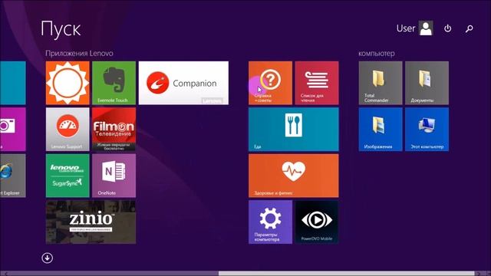The height and width of the screenshot is (276, 491).
Task: Open the camera tile on left edge
Action: 13,130
